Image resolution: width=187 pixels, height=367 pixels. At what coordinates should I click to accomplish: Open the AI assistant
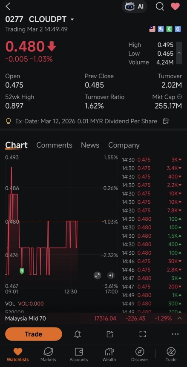click(134, 6)
